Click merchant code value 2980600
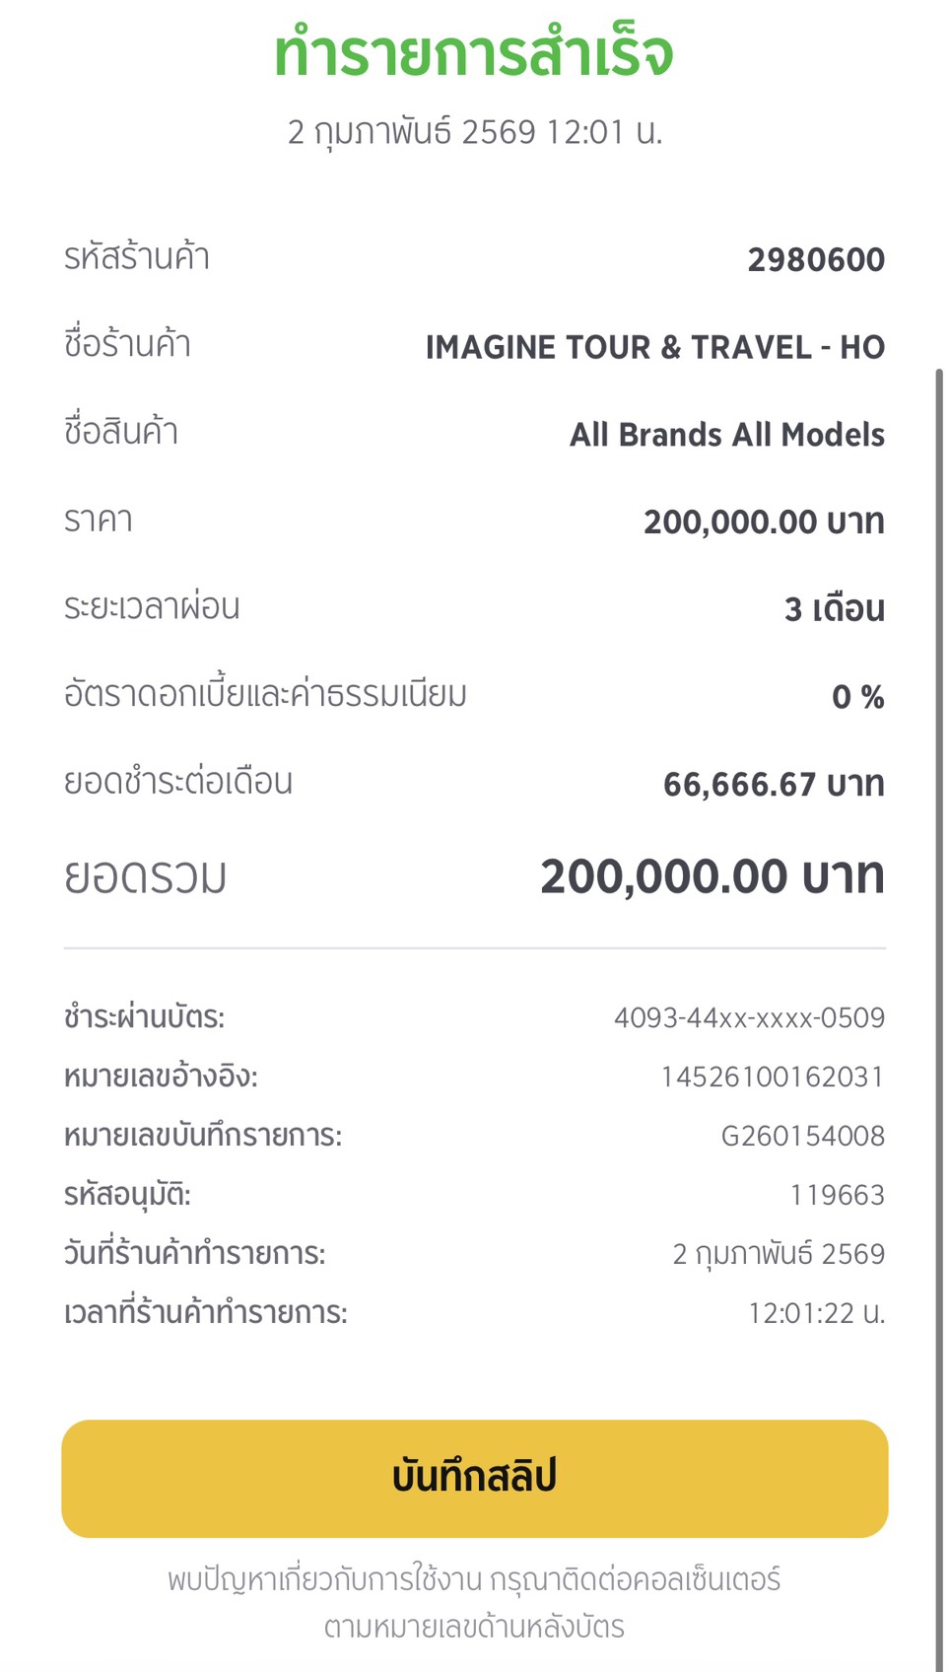Viewport: 950px width, 1672px height. (815, 259)
